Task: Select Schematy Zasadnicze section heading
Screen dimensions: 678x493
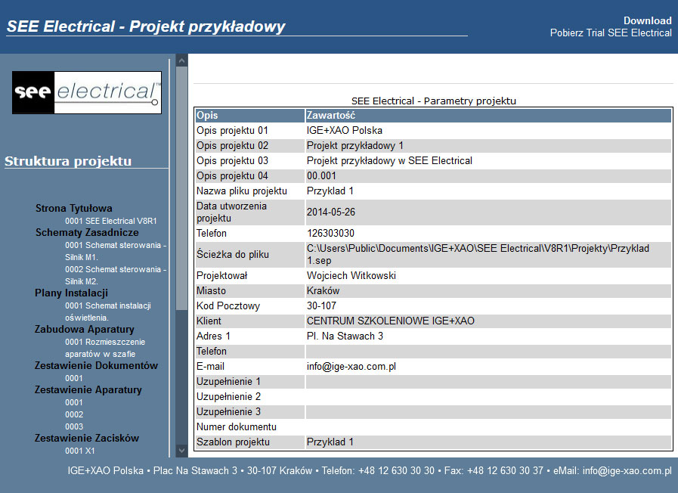Action: click(x=87, y=233)
